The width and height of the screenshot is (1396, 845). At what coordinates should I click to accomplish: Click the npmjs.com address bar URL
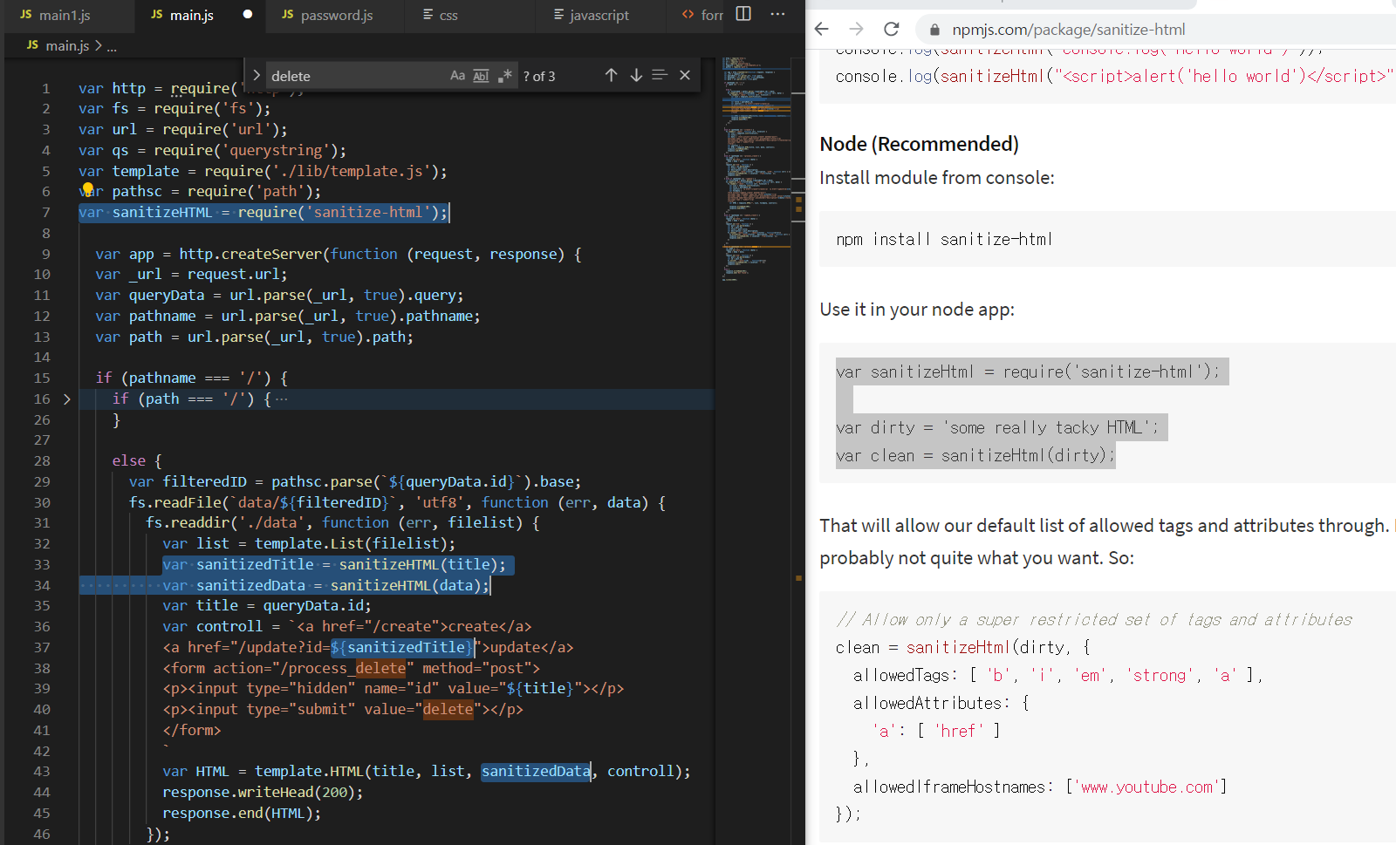tap(1069, 30)
